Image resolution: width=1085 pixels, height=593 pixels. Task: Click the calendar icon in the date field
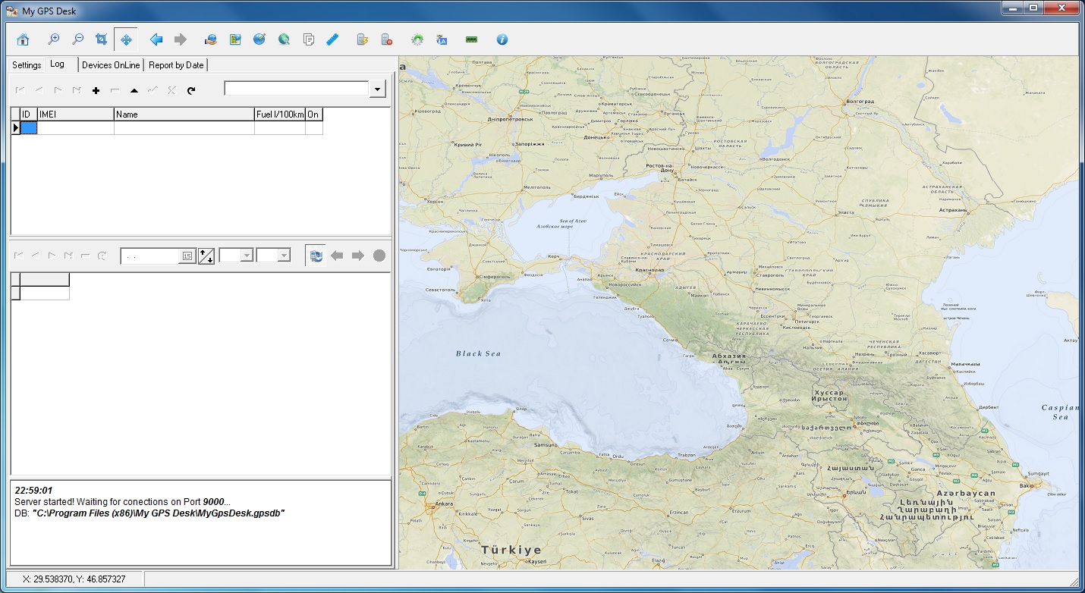click(x=187, y=255)
